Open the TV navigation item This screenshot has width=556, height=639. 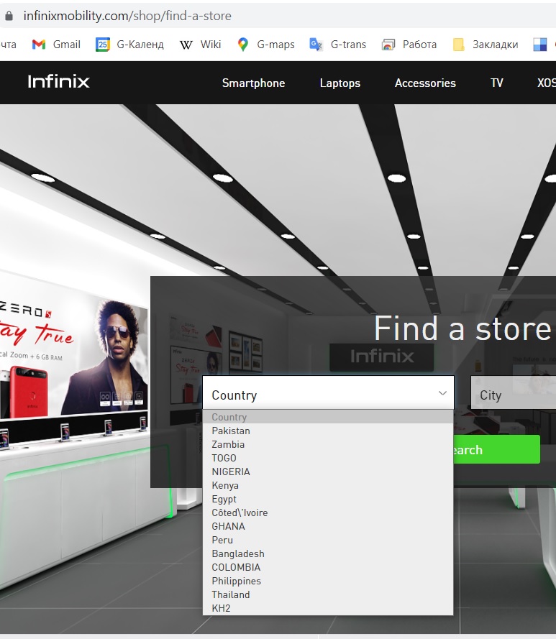496,83
